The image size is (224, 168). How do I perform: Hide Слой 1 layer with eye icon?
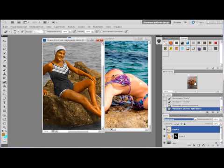[x=164, y=136]
